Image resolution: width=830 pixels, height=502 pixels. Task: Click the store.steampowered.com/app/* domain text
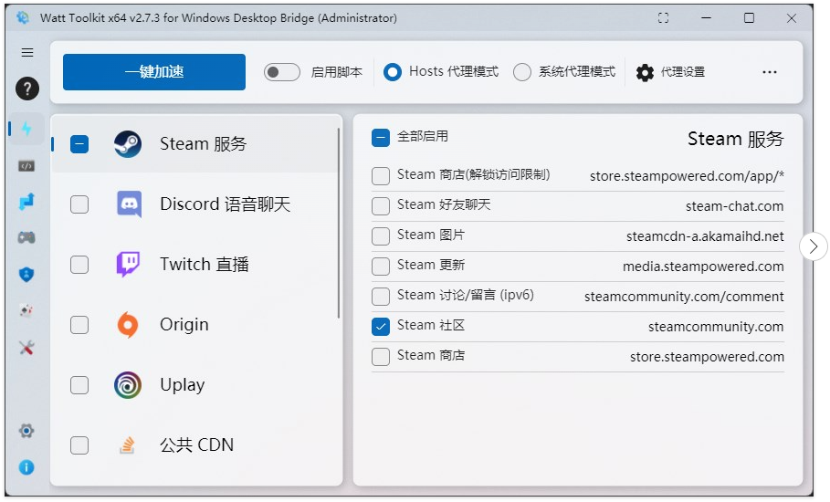[x=687, y=176]
